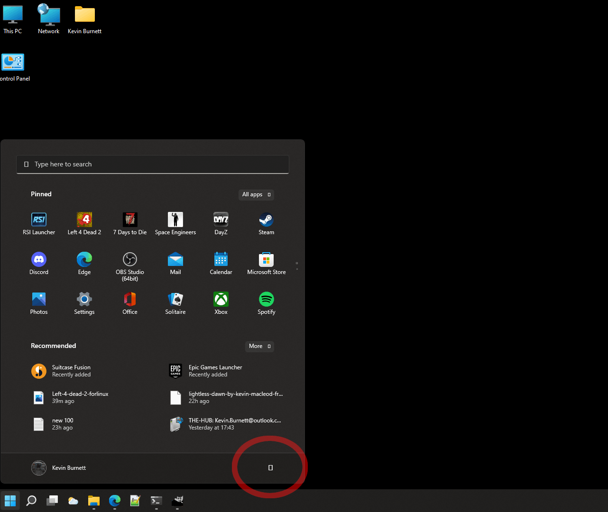Open Task View from the taskbar
608x512 pixels.
[52, 501]
